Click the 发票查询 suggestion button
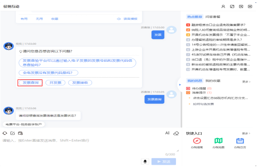Image resolution: width=258 pixels, height=167 pixels. click(30, 83)
